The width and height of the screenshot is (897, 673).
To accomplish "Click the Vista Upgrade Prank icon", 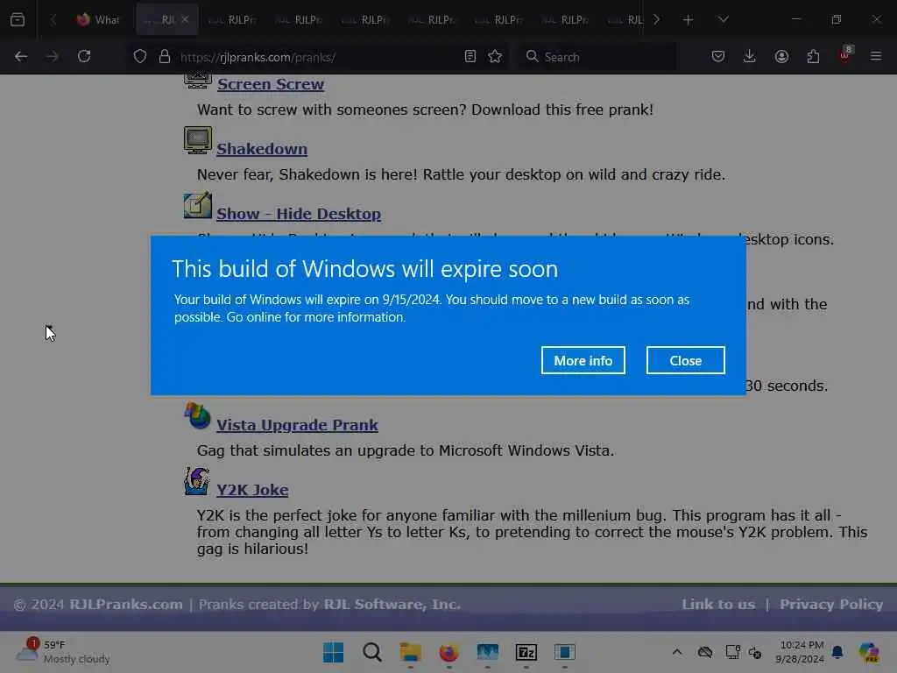I will [198, 416].
